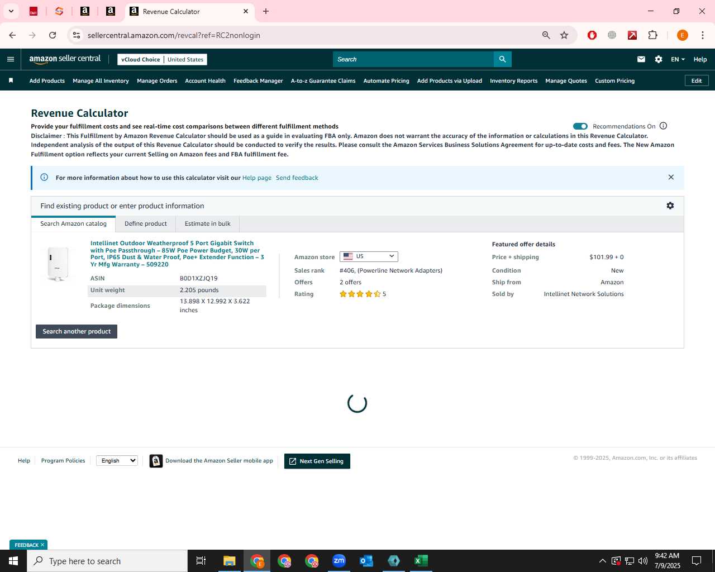Select the Search Amazon catalog tab
Screen dimensions: 715x572
point(73,223)
